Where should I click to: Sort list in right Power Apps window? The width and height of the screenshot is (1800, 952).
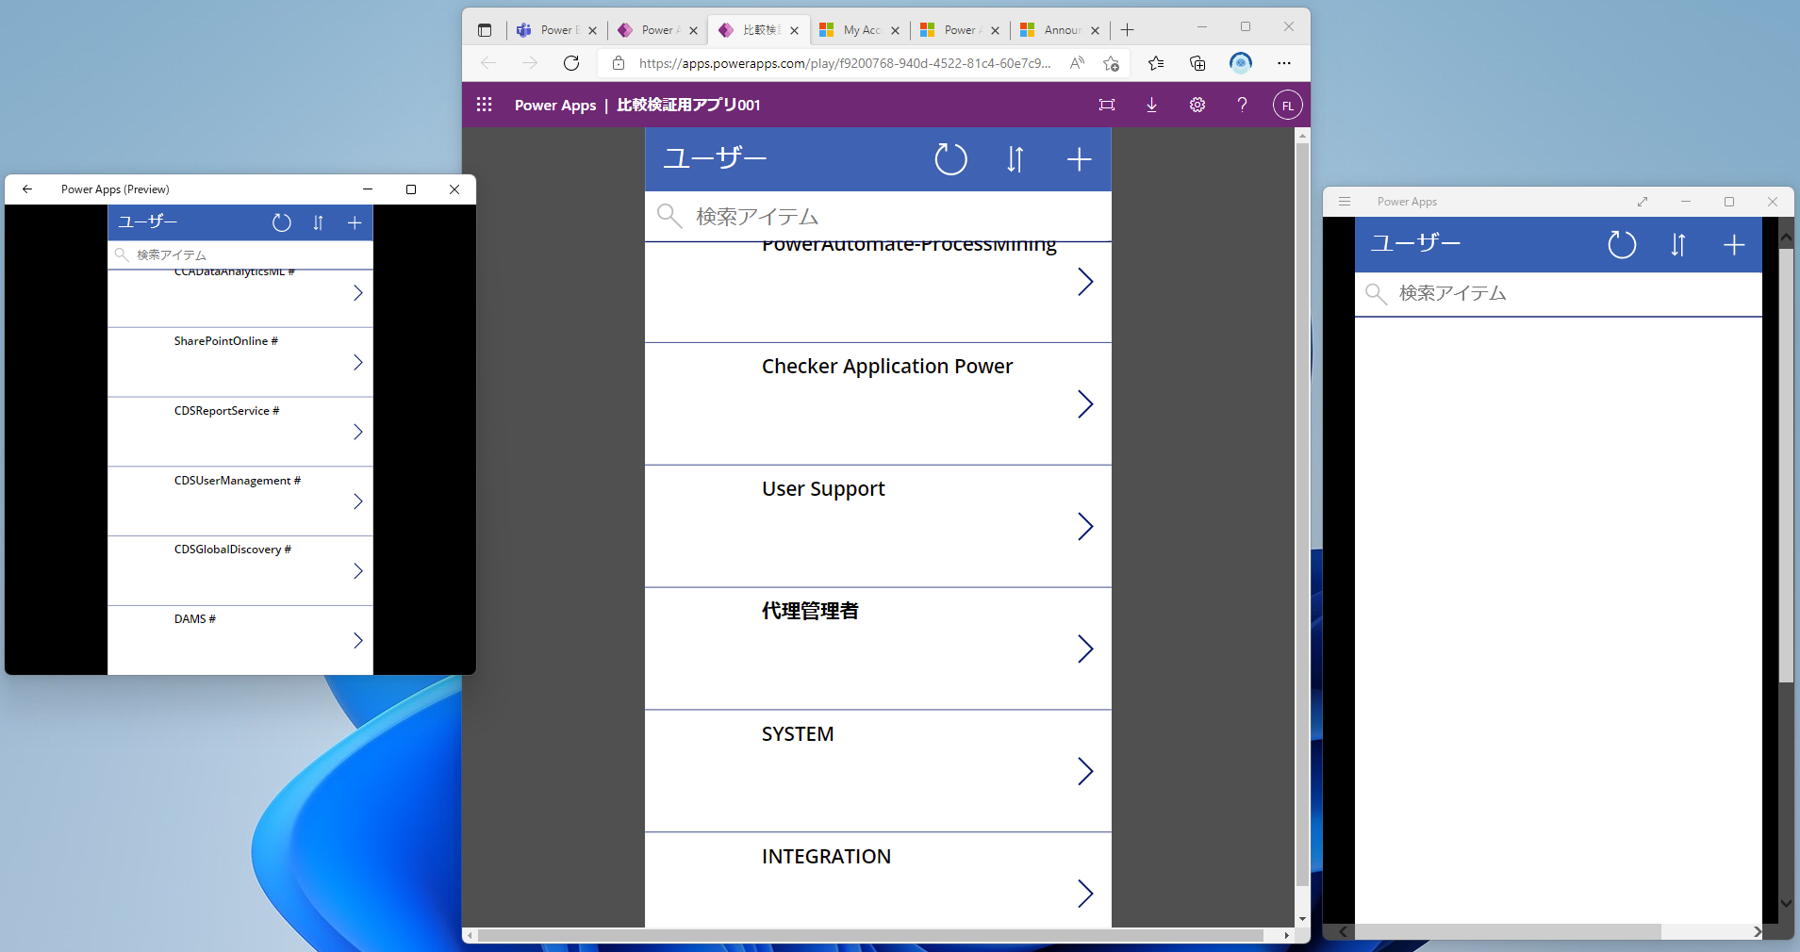[1677, 245]
